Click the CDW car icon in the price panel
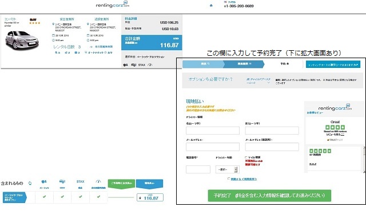 133,65
